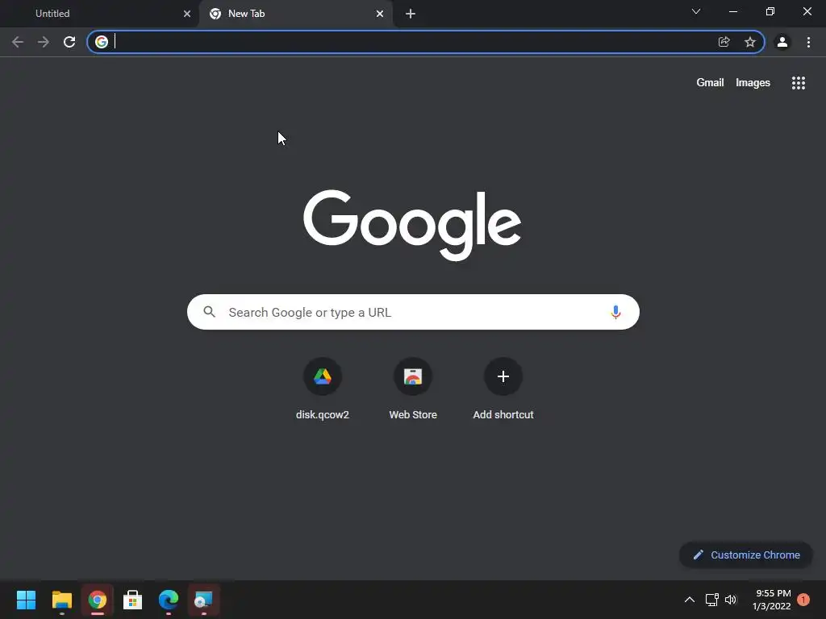Expand the tab search dropdown arrow
Viewport: 826px width, 619px height.
click(696, 11)
